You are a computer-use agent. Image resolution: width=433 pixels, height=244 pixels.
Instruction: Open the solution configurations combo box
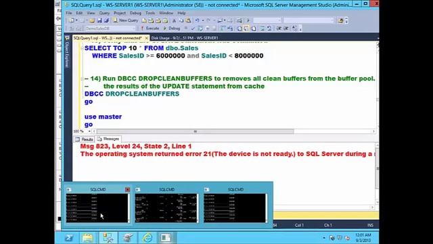pos(267,20)
